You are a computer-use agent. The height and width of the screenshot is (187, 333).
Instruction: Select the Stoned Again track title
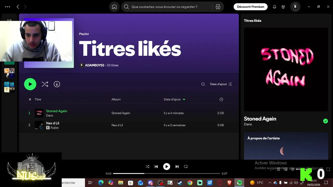pos(56,111)
